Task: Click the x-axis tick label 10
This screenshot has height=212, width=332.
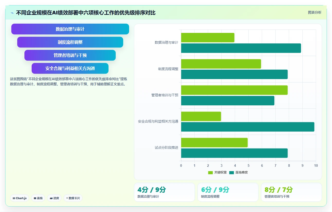Action: point(316,165)
